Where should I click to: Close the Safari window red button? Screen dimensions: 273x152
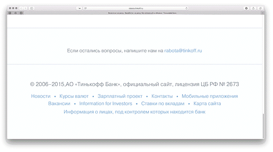tap(10, 8)
